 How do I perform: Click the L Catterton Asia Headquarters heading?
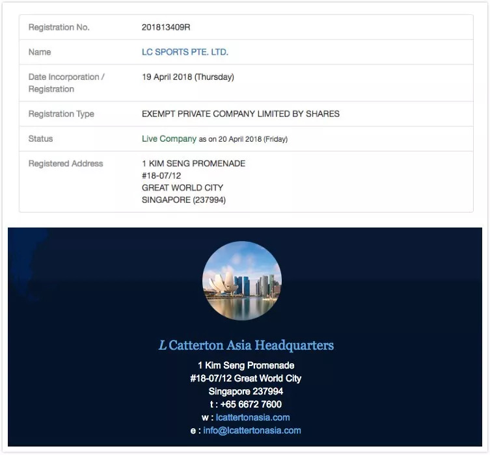(246, 345)
